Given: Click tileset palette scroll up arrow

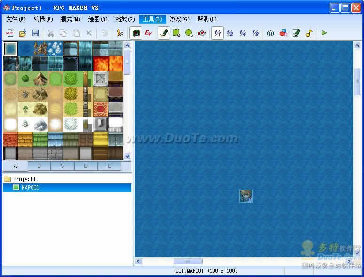Looking at the screenshot, I should (x=127, y=45).
